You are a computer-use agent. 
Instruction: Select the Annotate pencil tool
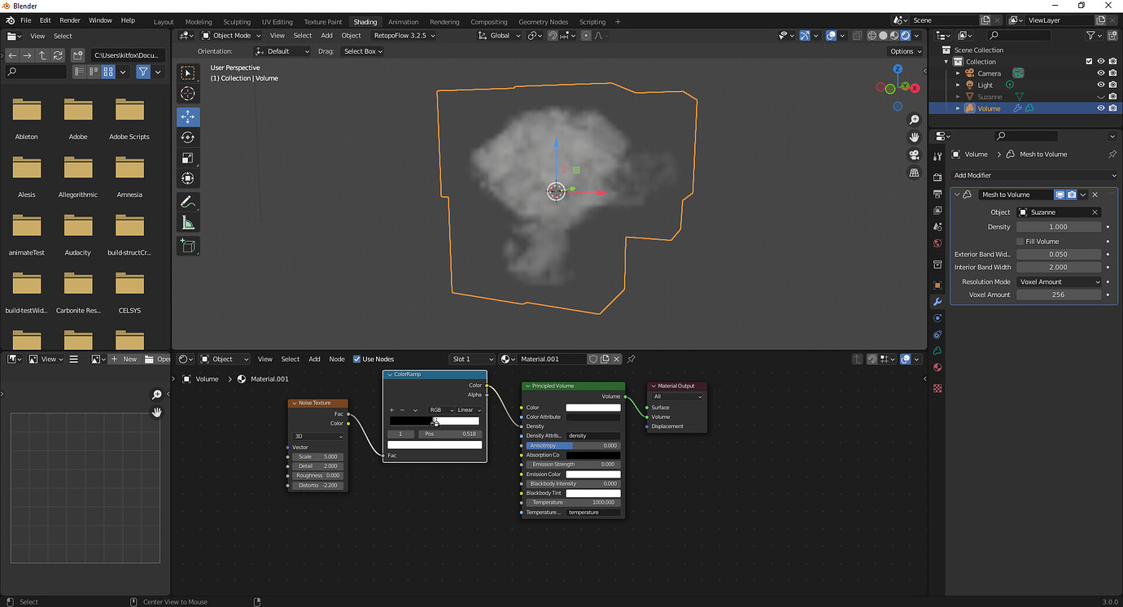pyautogui.click(x=188, y=202)
